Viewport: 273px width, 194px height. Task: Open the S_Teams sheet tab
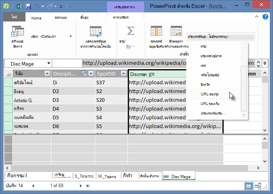pos(84,176)
